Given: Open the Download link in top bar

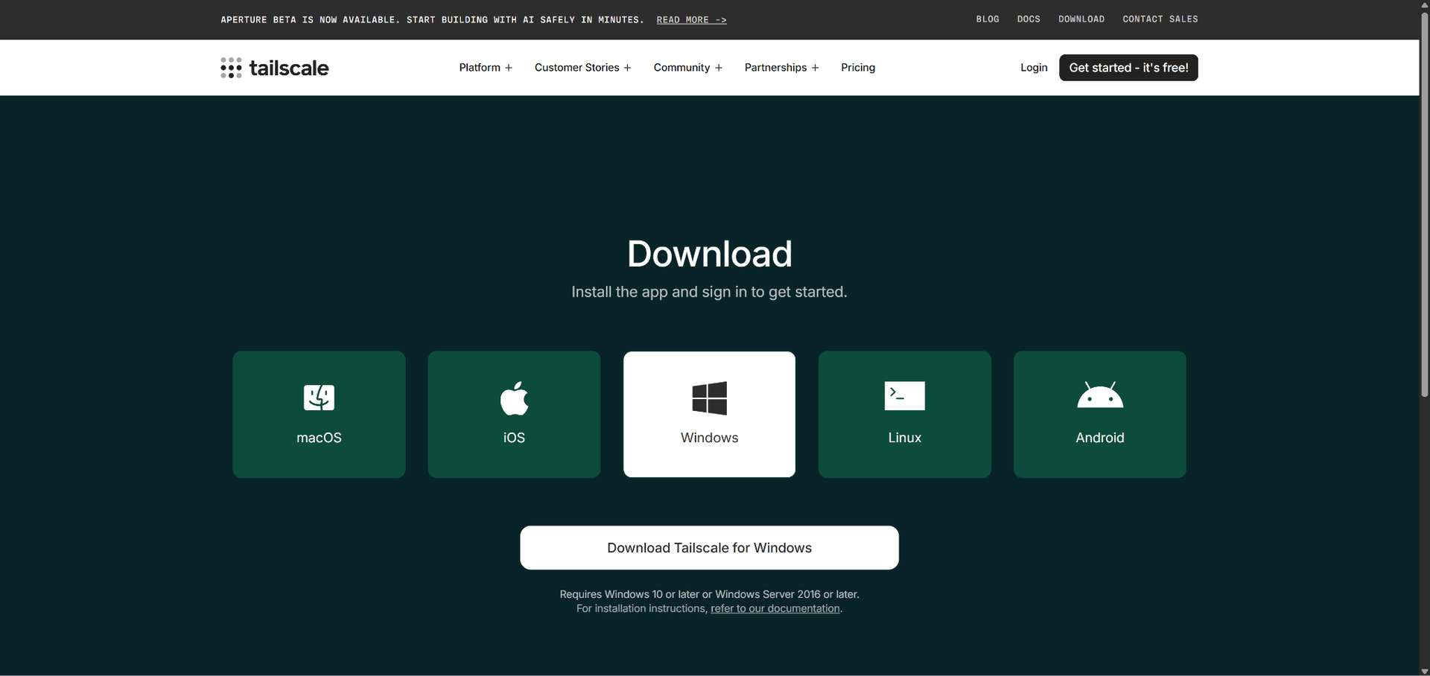Looking at the screenshot, I should 1081,19.
